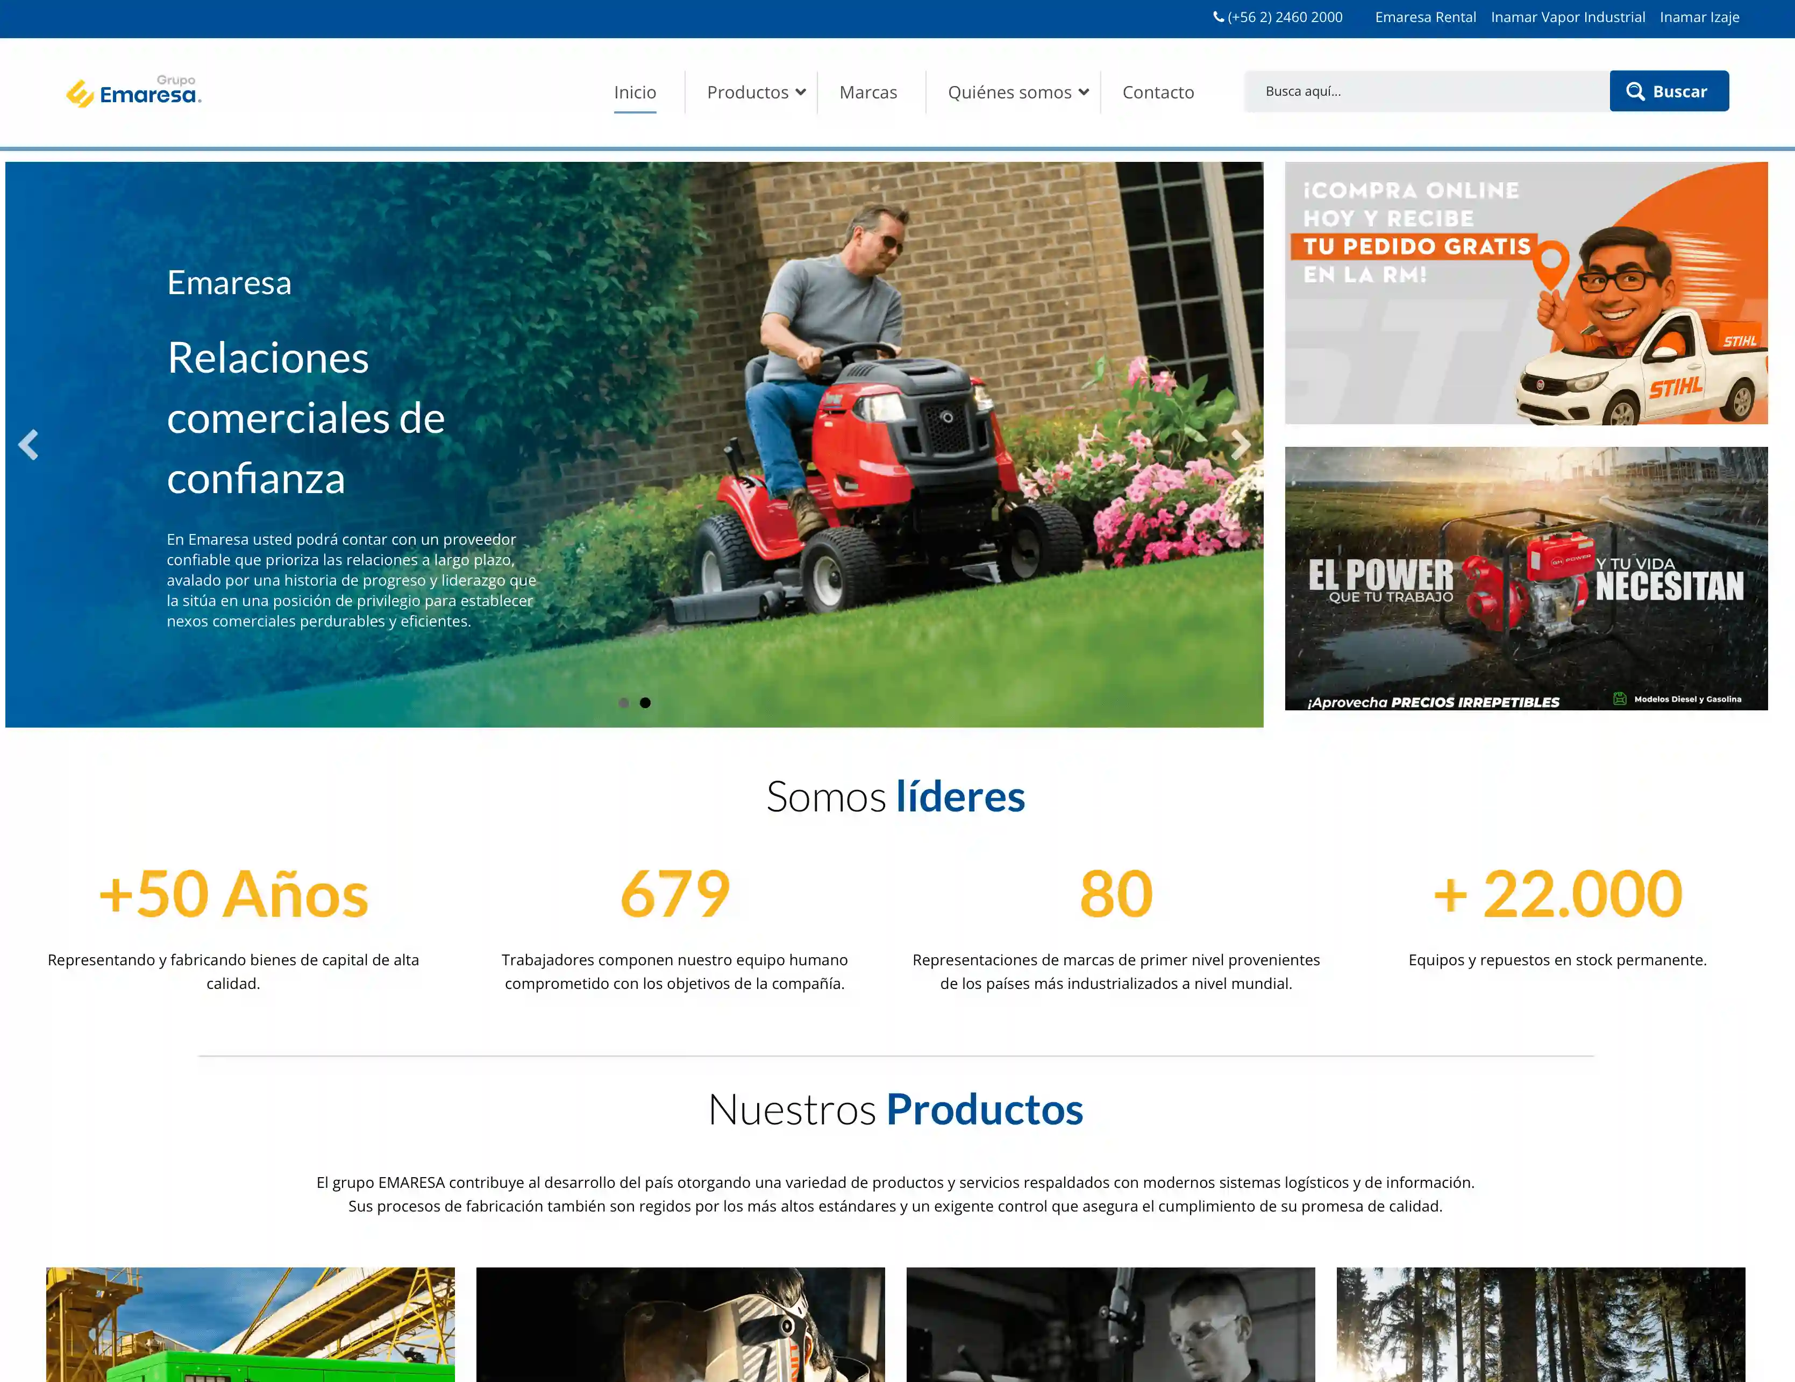Open the Contacto menu item
1795x1382 pixels.
pos(1158,92)
